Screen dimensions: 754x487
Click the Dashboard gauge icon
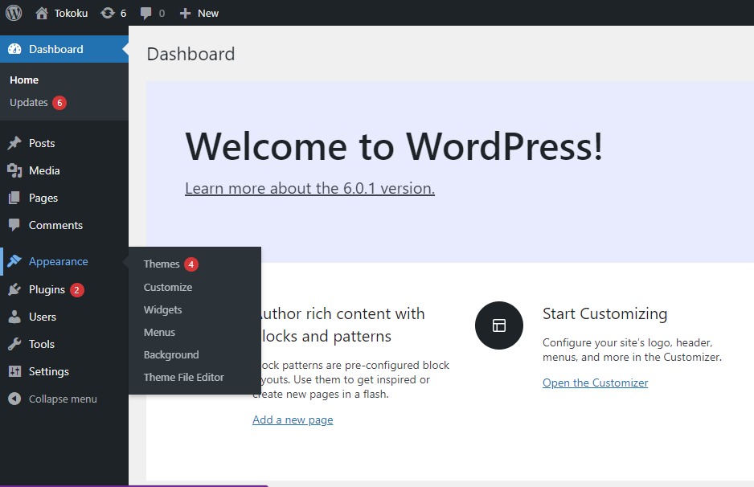coord(15,49)
